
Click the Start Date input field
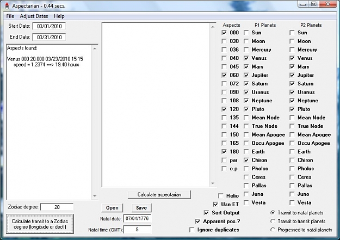tap(49, 26)
